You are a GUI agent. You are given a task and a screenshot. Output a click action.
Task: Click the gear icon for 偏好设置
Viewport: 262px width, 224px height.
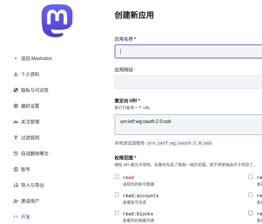pyautogui.click(x=15, y=106)
